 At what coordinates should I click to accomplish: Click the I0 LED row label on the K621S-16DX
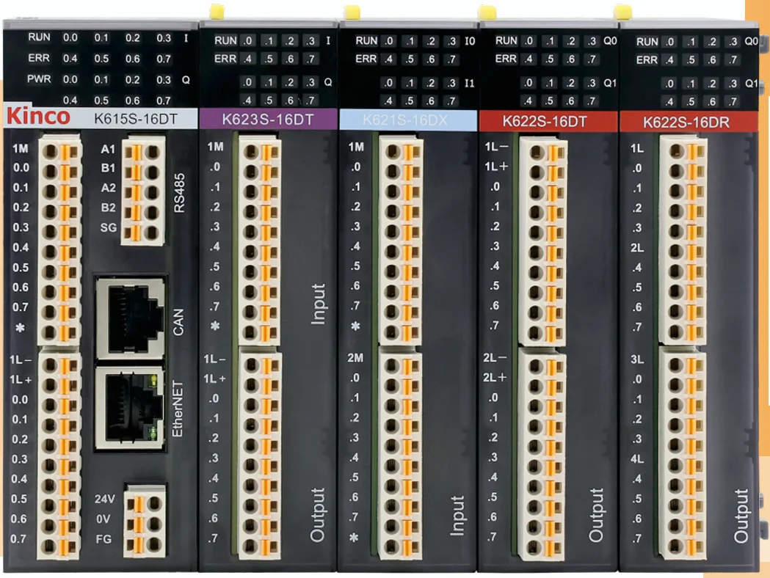[470, 41]
